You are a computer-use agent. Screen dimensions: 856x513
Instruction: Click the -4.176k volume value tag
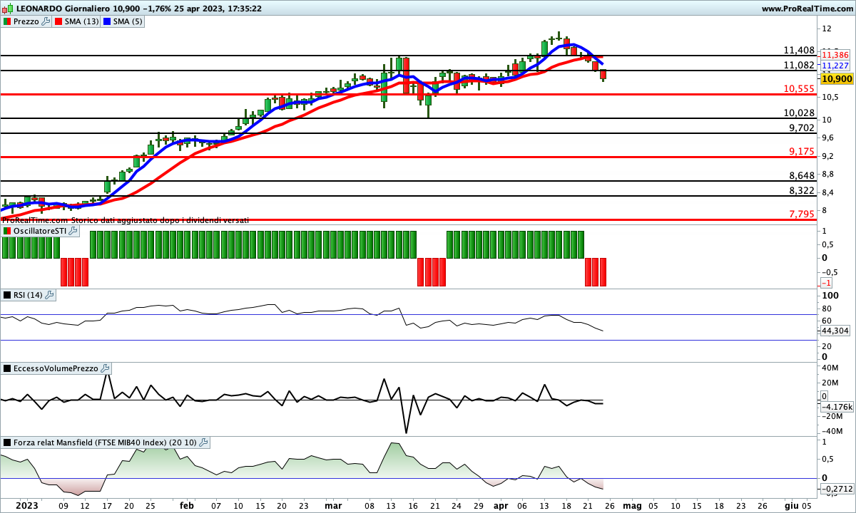pos(836,407)
